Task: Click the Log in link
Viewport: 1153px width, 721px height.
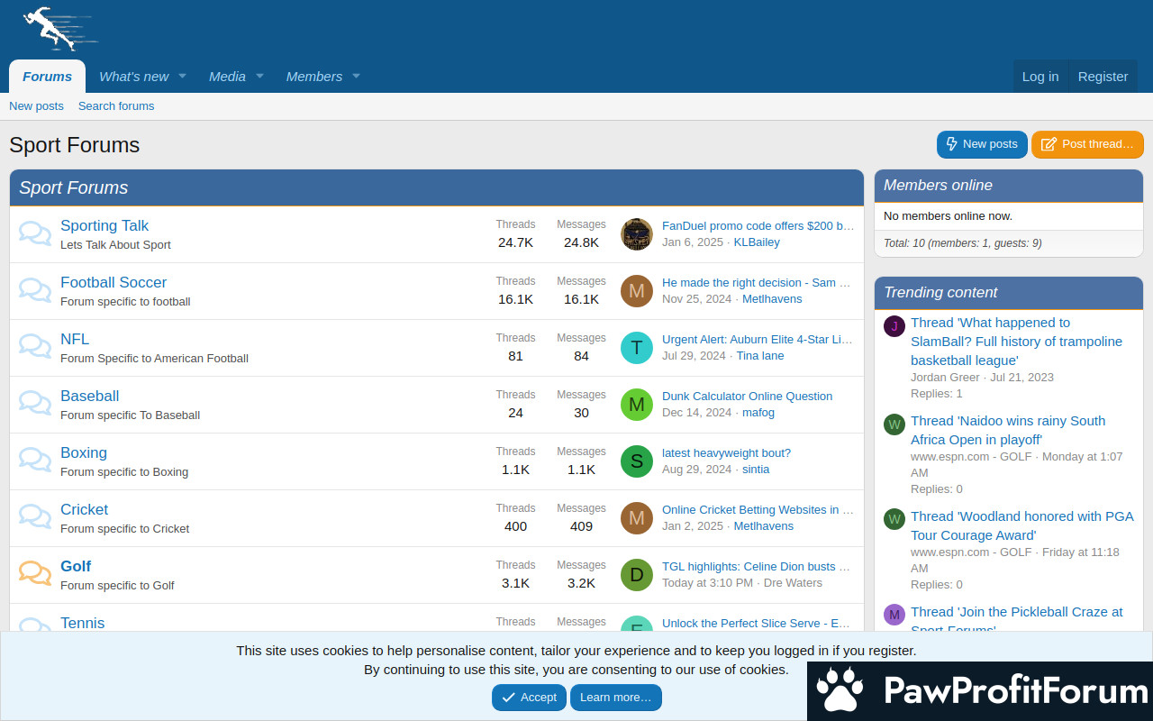Action: click(1040, 77)
